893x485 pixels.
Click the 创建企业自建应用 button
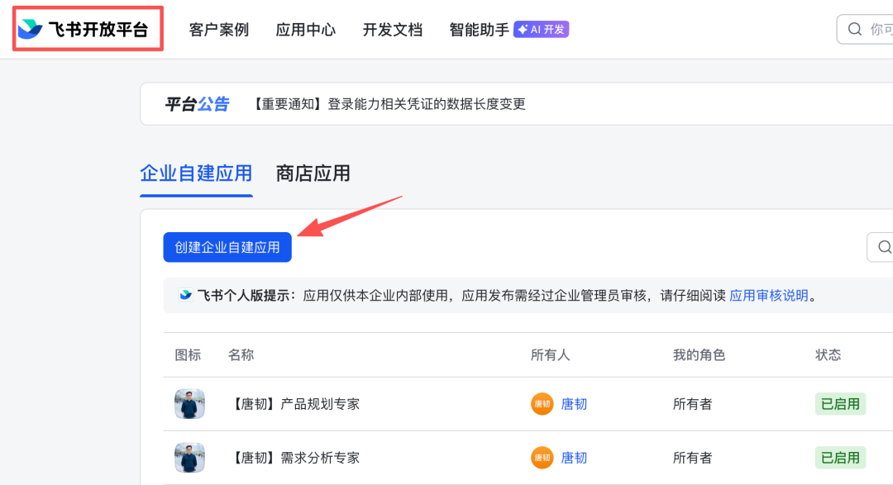[x=227, y=247]
